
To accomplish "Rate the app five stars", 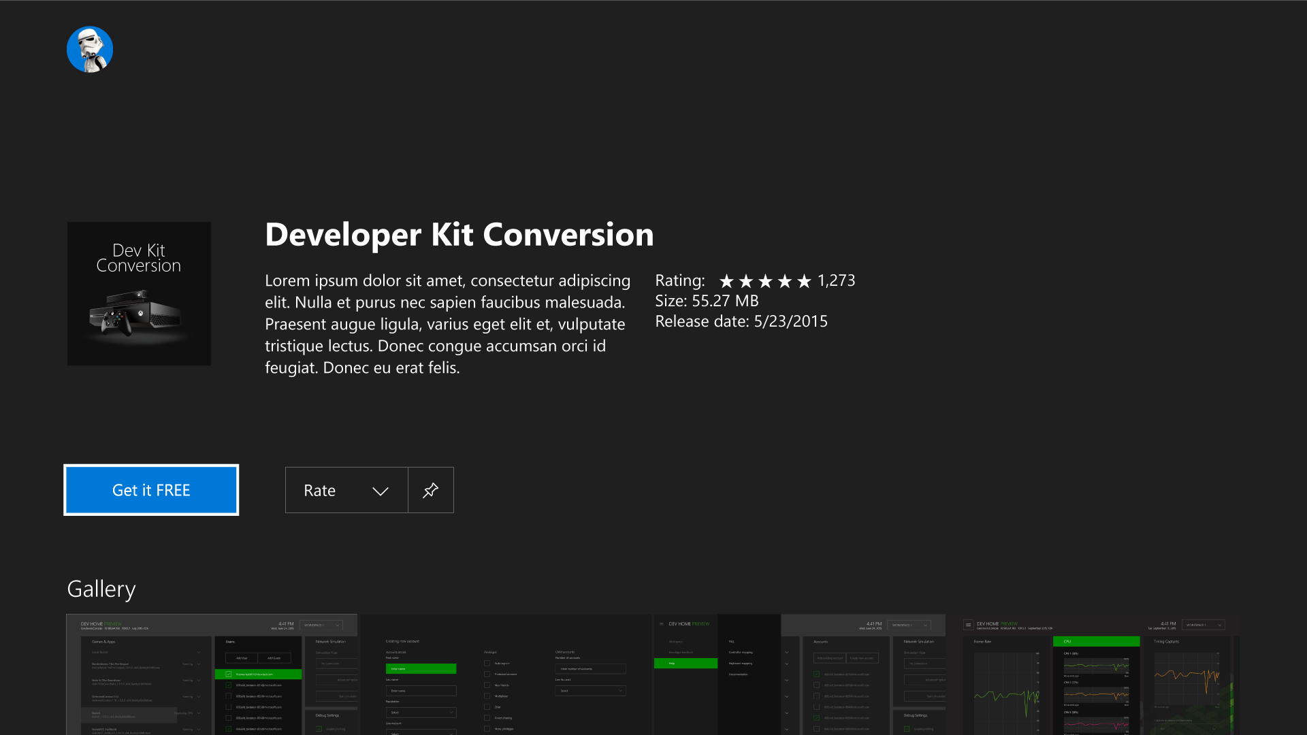I will pos(806,280).
